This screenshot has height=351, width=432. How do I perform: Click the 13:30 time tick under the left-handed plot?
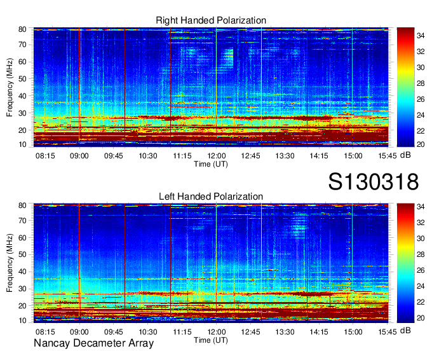coord(285,332)
